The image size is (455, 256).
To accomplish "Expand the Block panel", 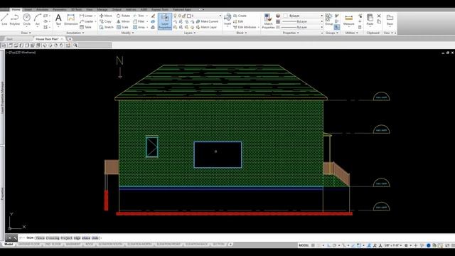I will click(242, 33).
